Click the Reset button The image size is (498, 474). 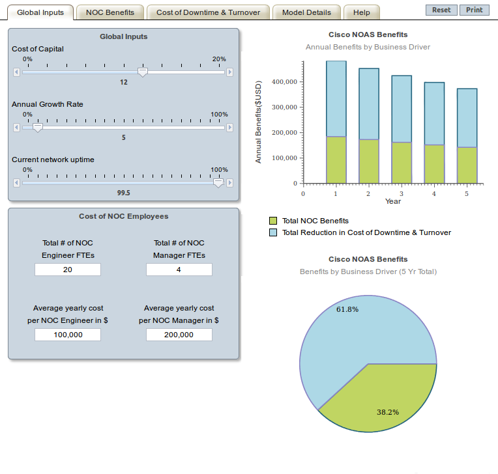[441, 10]
